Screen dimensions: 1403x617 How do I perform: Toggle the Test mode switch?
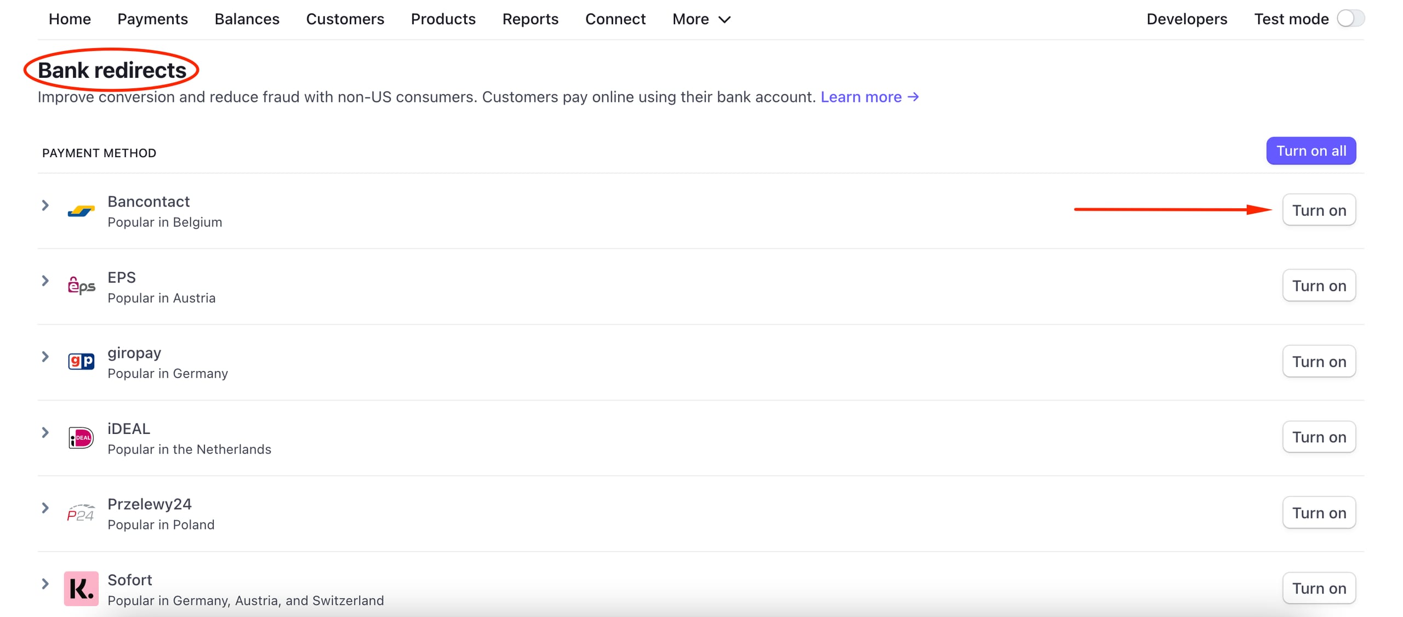point(1350,18)
